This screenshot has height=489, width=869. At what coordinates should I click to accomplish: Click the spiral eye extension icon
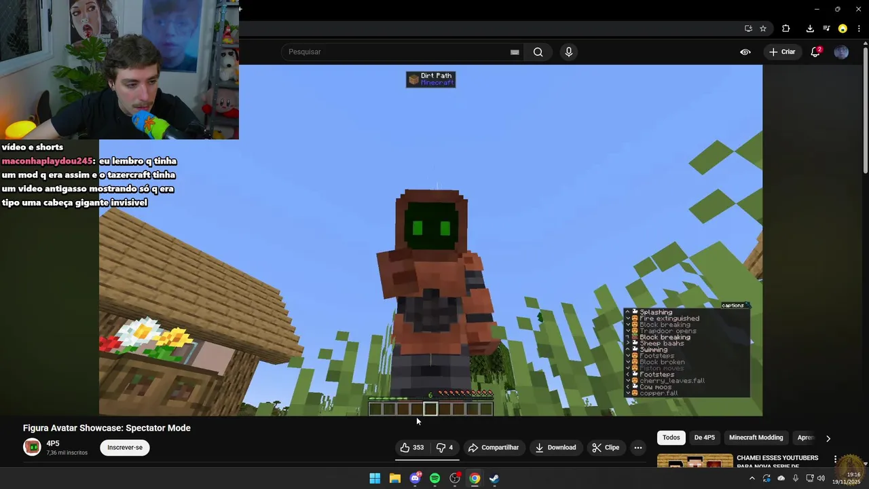pyautogui.click(x=745, y=52)
